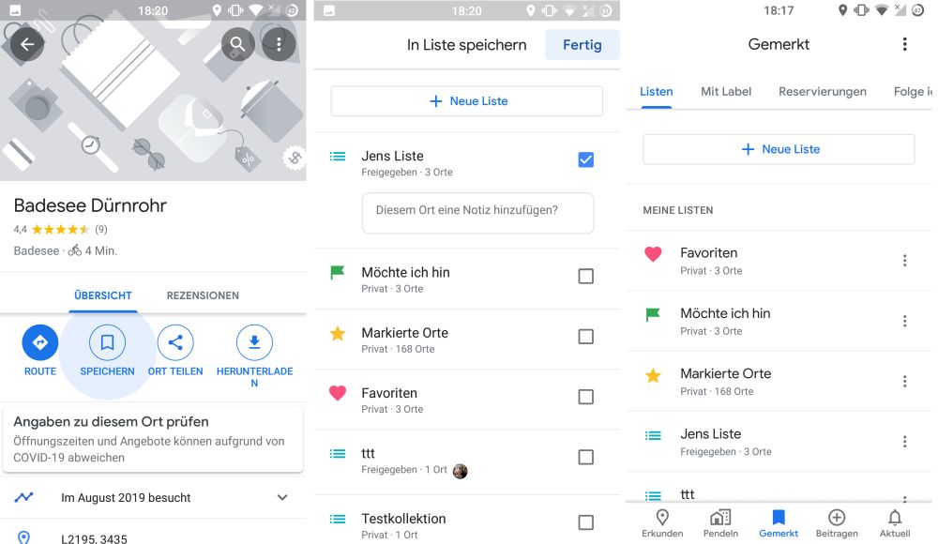Open Erkunden in bottom navigation
This screenshot has width=938, height=544.
pyautogui.click(x=662, y=522)
